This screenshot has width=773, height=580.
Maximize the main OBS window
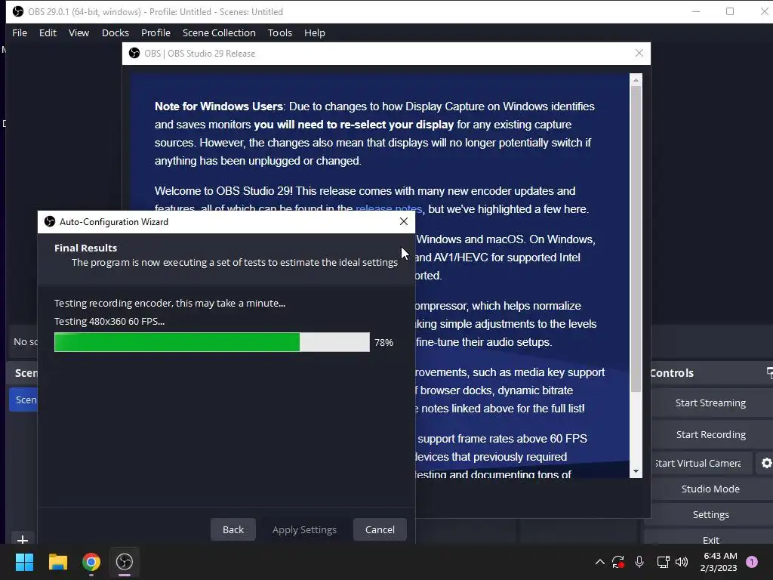click(730, 11)
